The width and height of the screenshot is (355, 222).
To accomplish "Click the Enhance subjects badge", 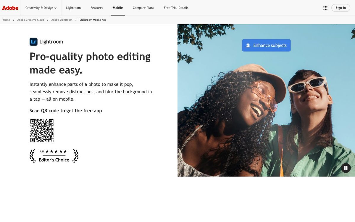I will [266, 45].
